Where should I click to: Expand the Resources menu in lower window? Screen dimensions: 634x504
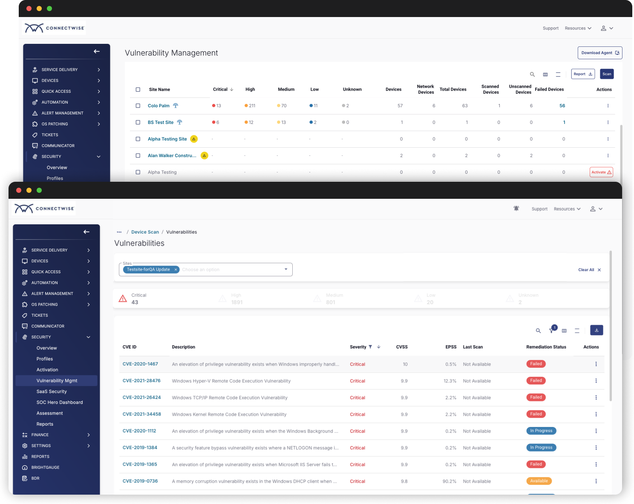pos(567,209)
